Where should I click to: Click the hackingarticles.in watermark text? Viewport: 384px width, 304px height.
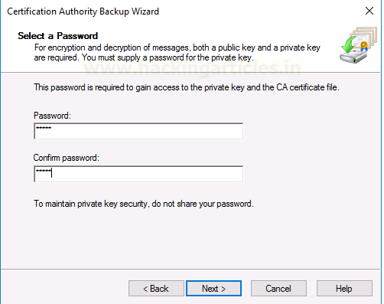click(193, 68)
